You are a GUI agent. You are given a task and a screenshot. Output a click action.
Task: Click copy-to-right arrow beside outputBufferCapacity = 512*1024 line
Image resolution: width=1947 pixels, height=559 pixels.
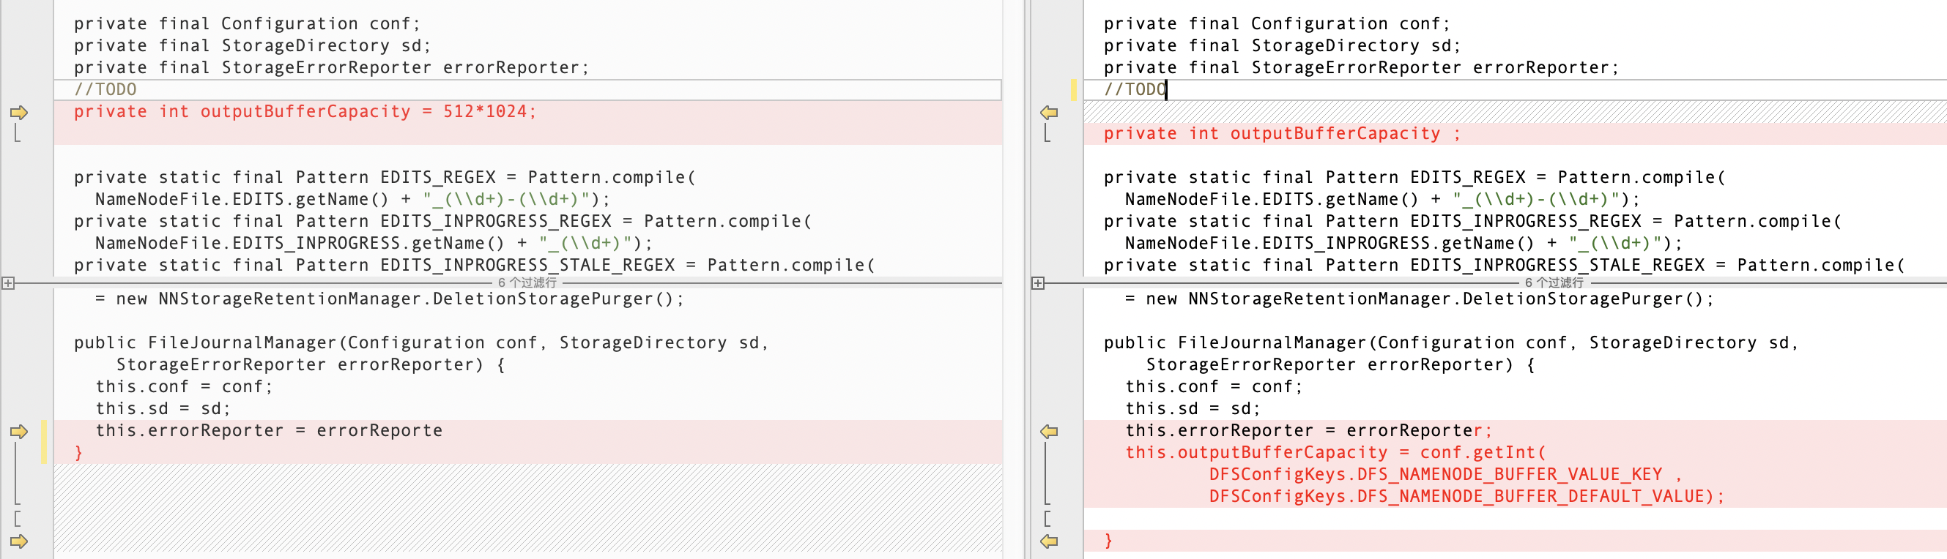point(19,113)
